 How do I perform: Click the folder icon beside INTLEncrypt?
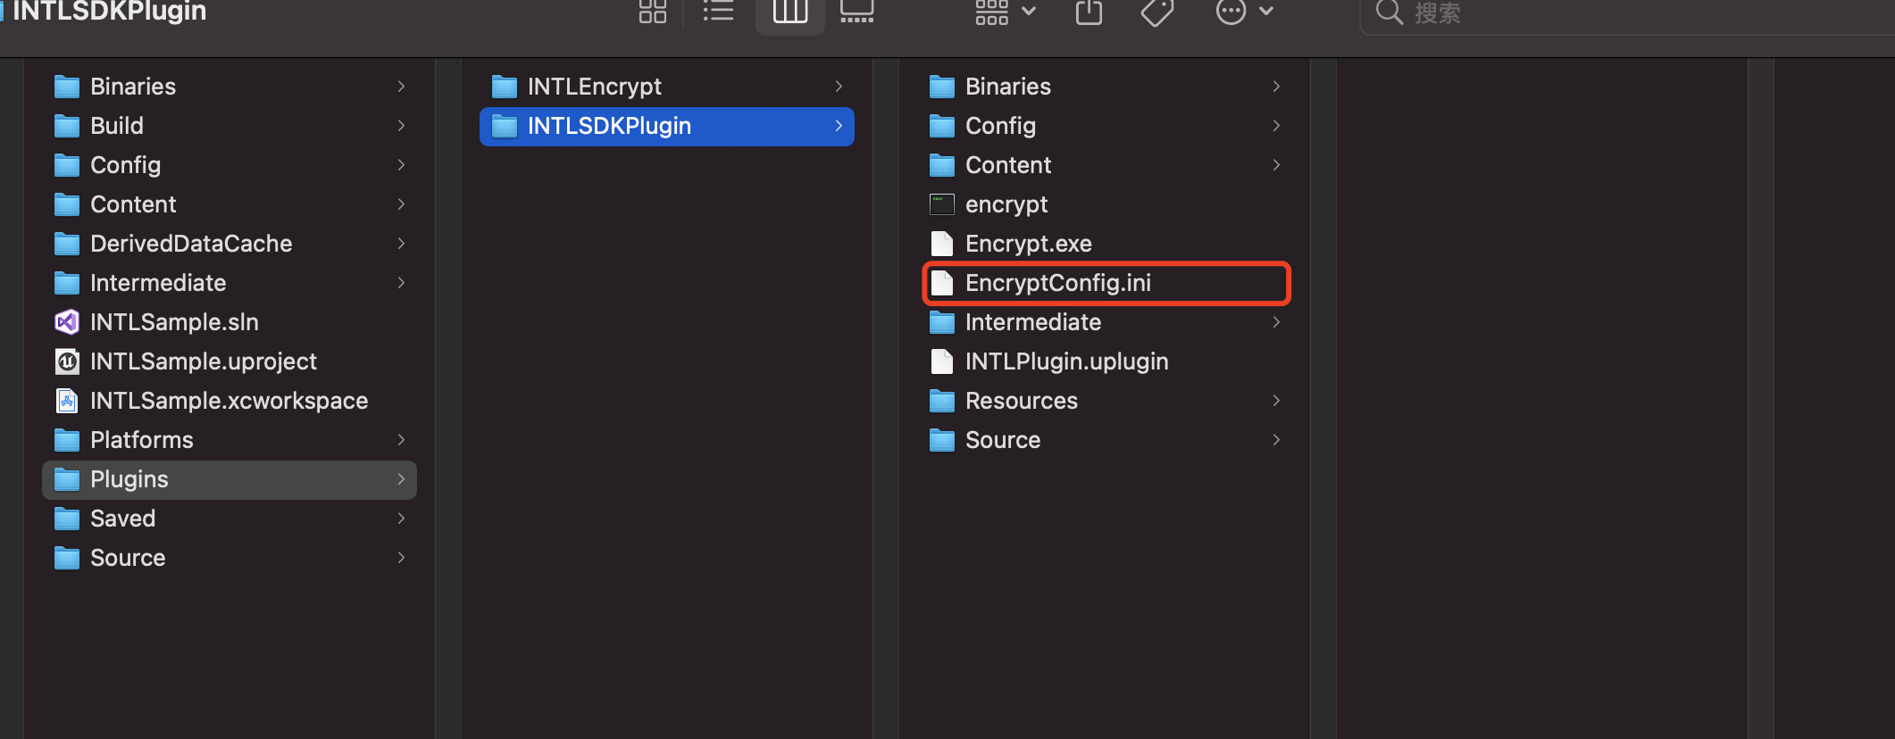(505, 87)
